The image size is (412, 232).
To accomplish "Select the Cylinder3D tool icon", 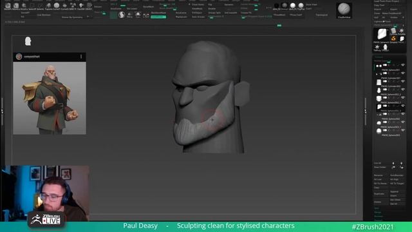I will point(393,31).
